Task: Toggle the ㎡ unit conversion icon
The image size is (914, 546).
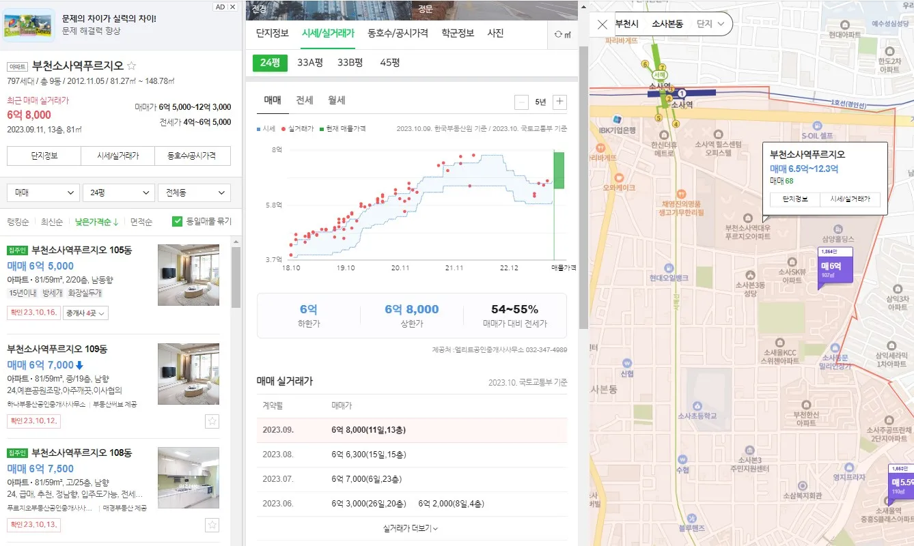Action: coord(564,34)
